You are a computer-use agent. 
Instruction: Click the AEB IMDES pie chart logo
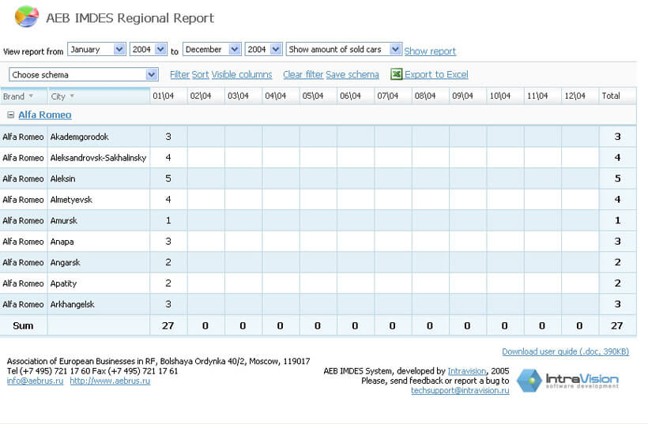click(x=26, y=17)
